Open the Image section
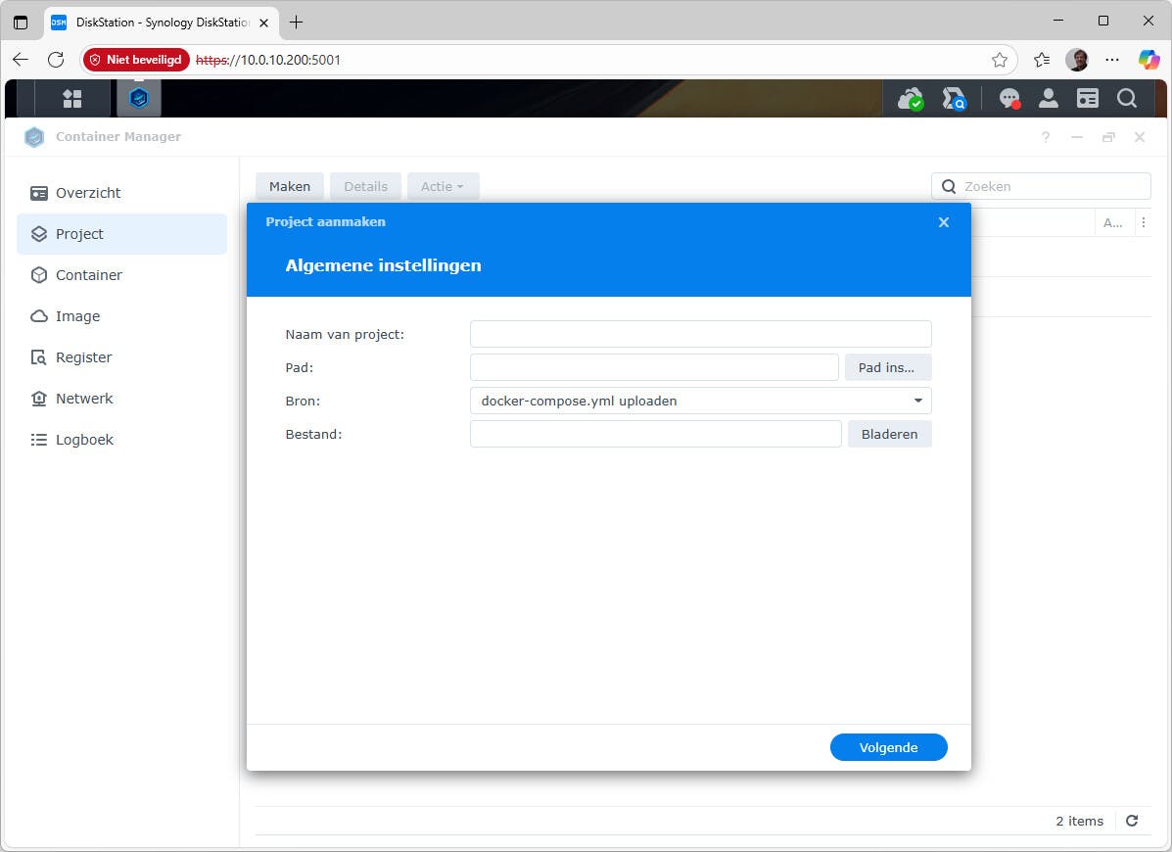The image size is (1172, 852). tap(78, 316)
